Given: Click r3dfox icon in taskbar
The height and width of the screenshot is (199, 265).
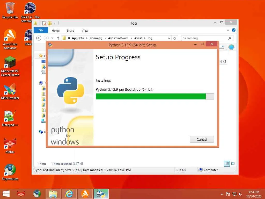Looking at the screenshot, I should (21, 194).
